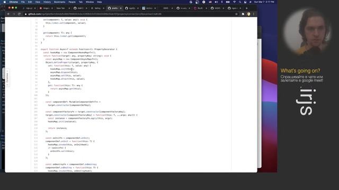Open the Edit menu
The image size is (339, 190).
click(x=30, y=2)
